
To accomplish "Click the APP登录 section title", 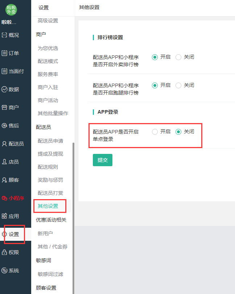I will pyautogui.click(x=108, y=112).
